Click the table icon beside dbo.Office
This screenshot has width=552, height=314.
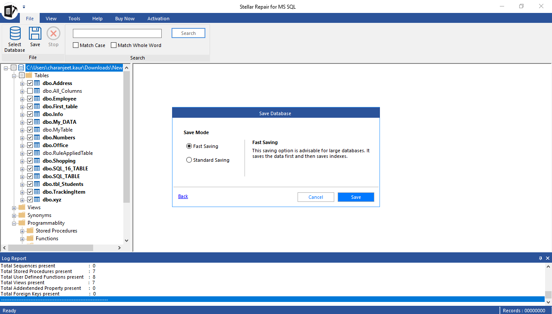[37, 145]
